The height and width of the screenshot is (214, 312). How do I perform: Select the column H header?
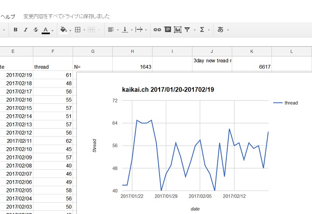point(132,51)
